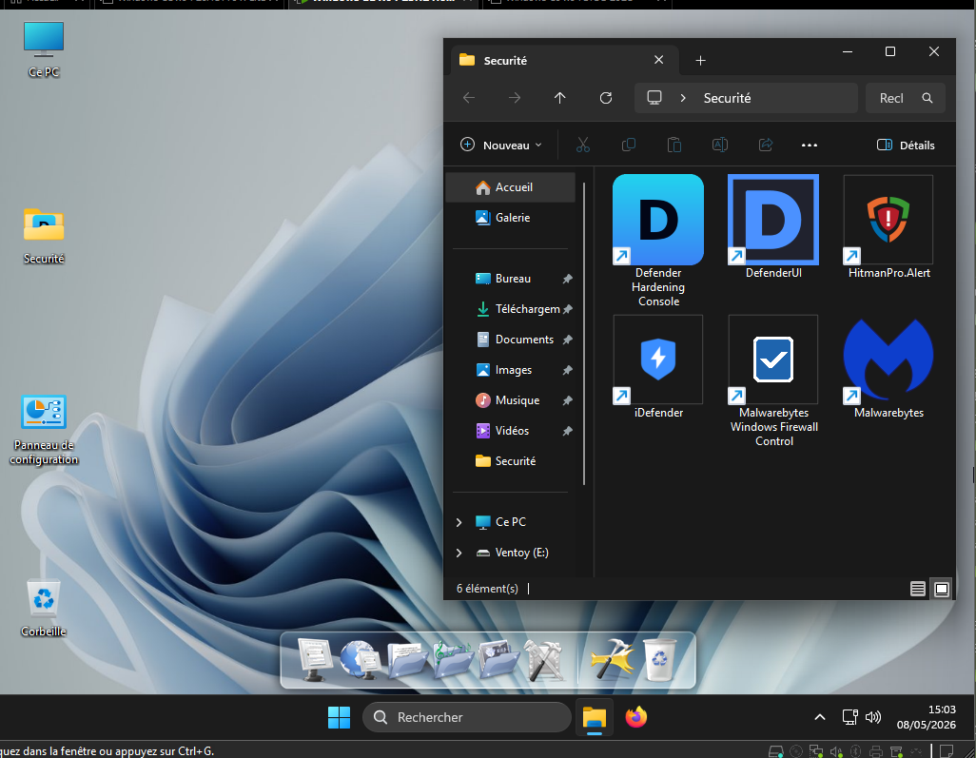Show hidden system tray icons

coord(820,717)
